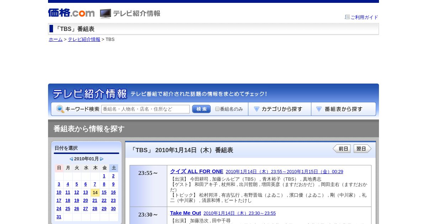427x224 pixels.
Task: Click テレビ紹介情報 breadcrumb link
Action: pos(84,39)
